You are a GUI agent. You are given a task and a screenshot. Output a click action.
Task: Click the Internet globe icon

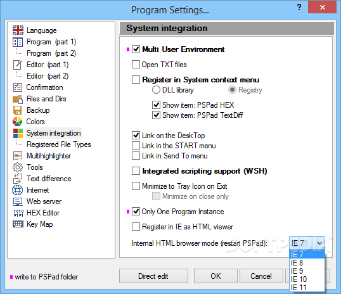(18, 190)
